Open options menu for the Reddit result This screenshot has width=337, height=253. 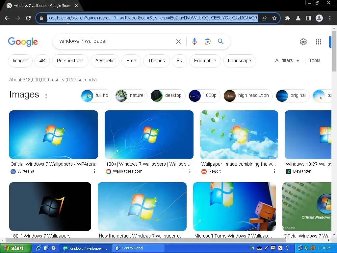point(274,171)
